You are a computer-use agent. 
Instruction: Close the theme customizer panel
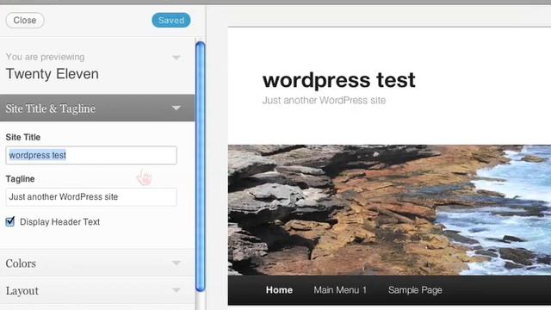pos(25,21)
